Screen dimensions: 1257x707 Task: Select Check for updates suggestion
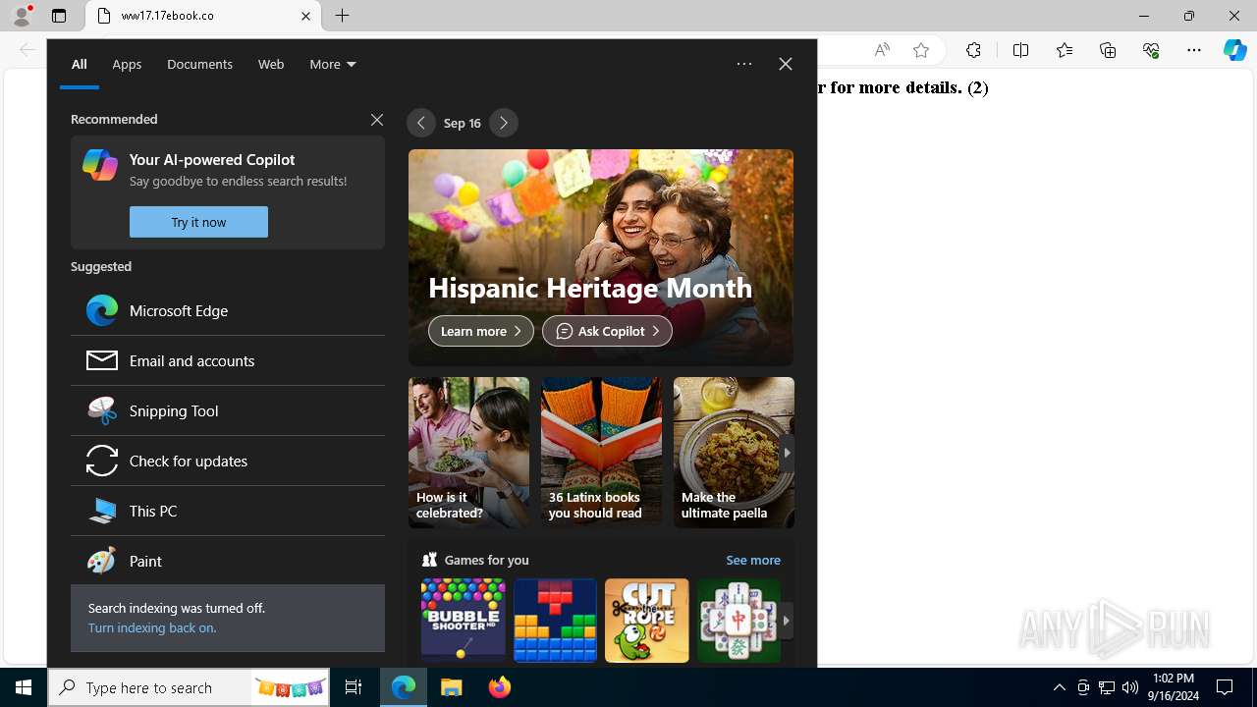pyautogui.click(x=228, y=461)
